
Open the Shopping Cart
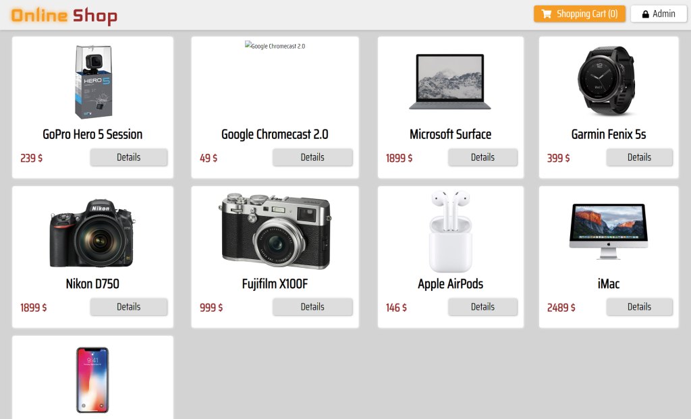pos(579,13)
